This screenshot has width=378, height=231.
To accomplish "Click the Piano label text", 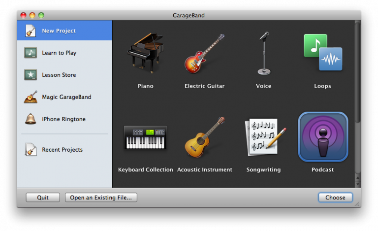I will click(x=145, y=86).
